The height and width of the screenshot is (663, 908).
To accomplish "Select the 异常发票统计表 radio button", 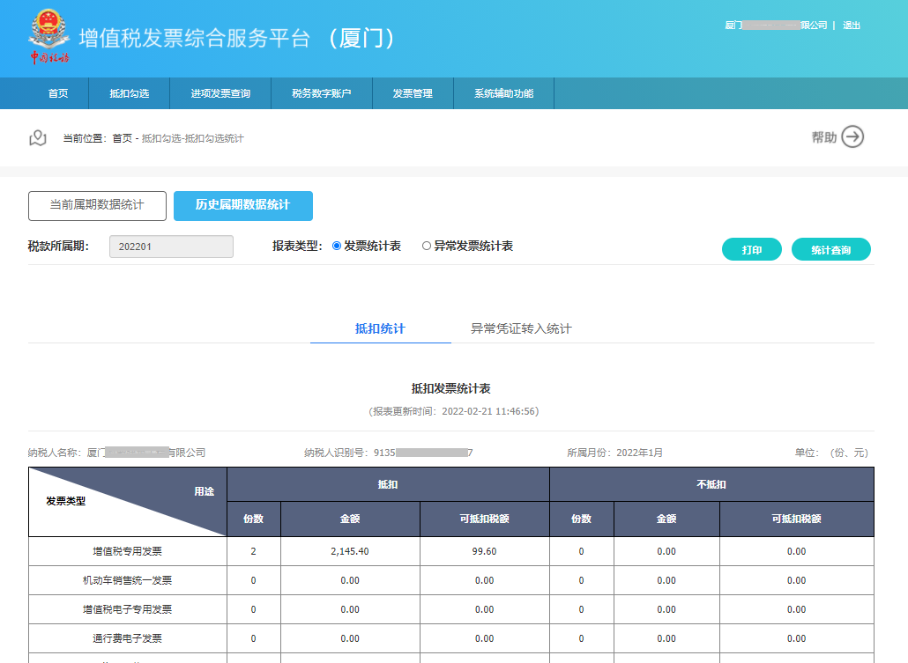I will 428,246.
